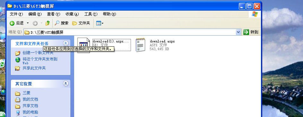The height and width of the screenshot is (117, 303).
Task: Click the 共享此文件夹 link
Action: tap(34, 68)
